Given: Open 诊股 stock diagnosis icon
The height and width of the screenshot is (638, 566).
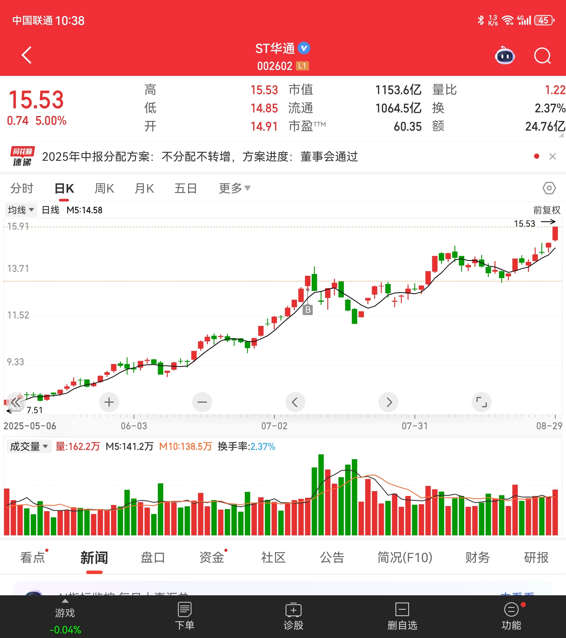Looking at the screenshot, I should coord(293,616).
